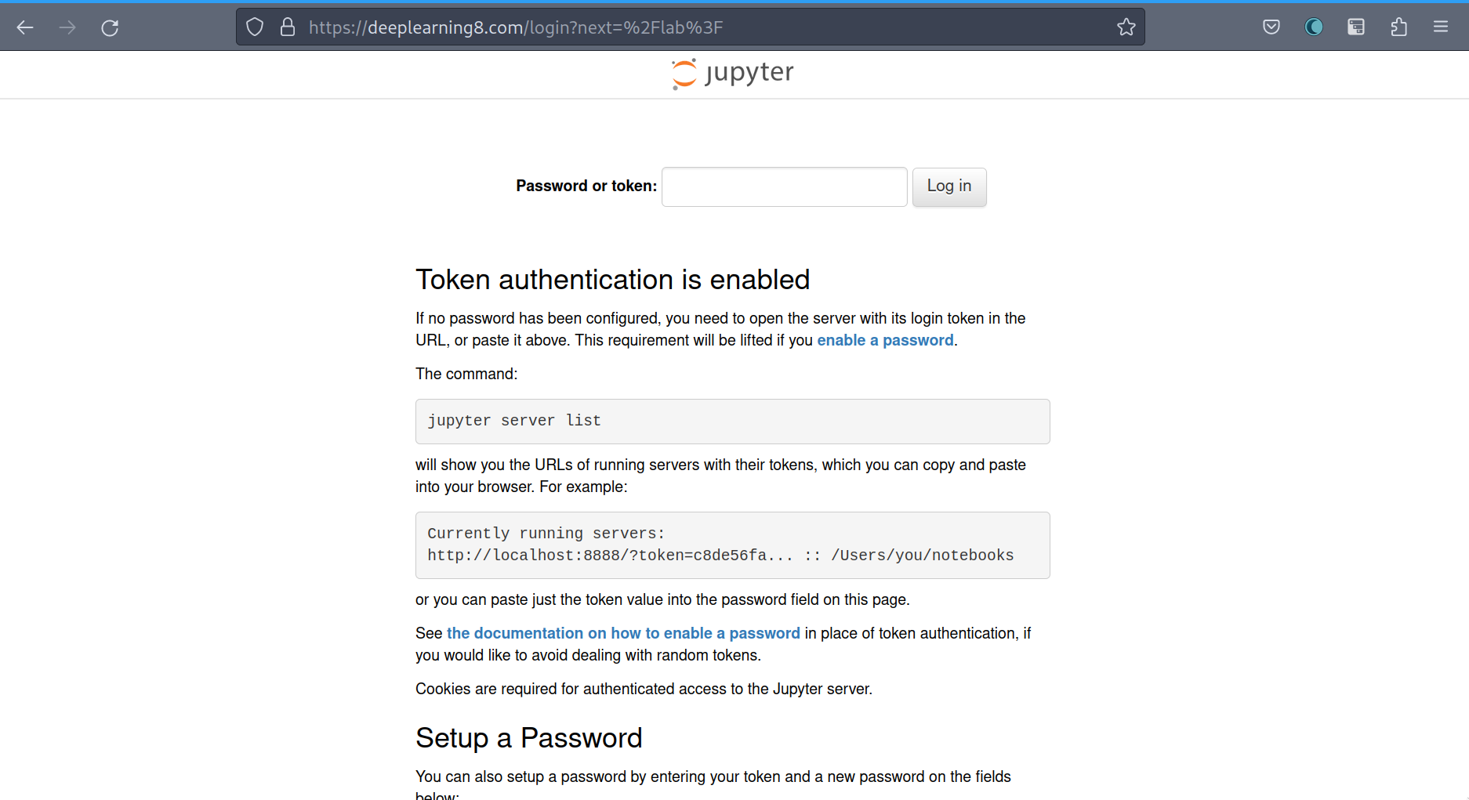Open the documentation on enabling a password link
Screen dimensions: 1469x800
pyautogui.click(x=623, y=633)
